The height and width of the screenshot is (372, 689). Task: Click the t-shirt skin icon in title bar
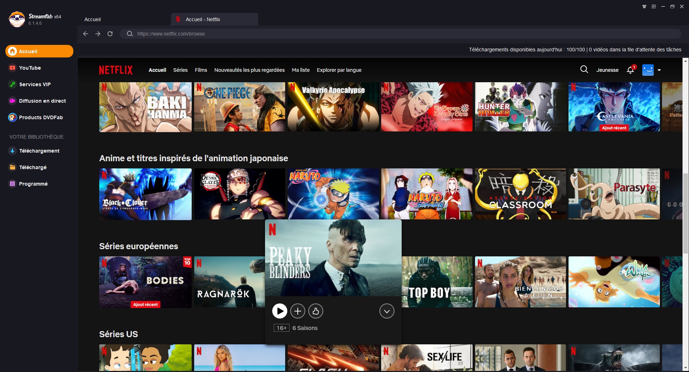coord(644,6)
